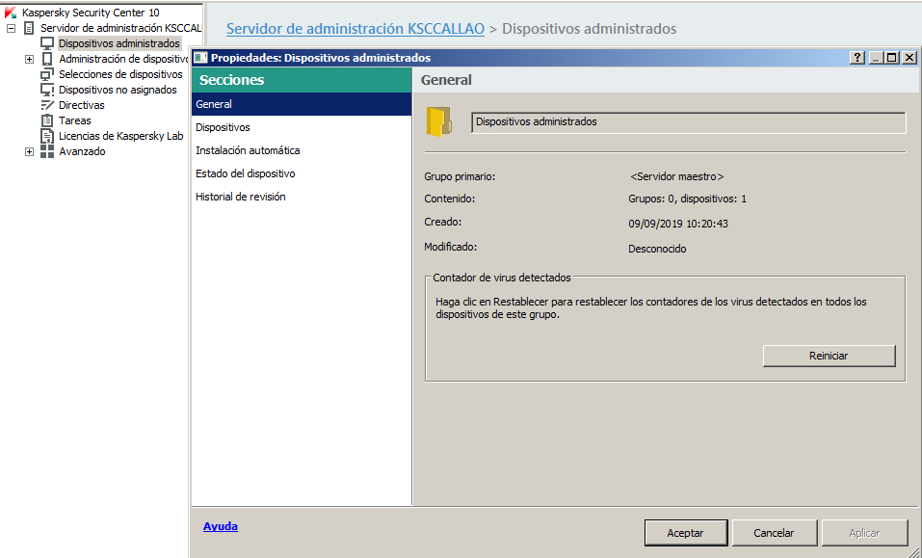
Task: Follow the Servidor de administración KSCCALLAO breadcrumb link
Action: tap(356, 28)
